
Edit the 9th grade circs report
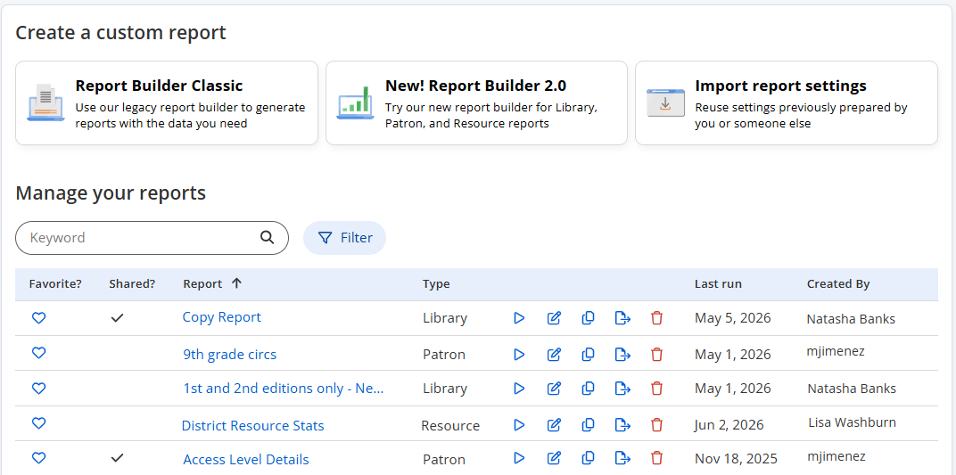[x=554, y=355]
